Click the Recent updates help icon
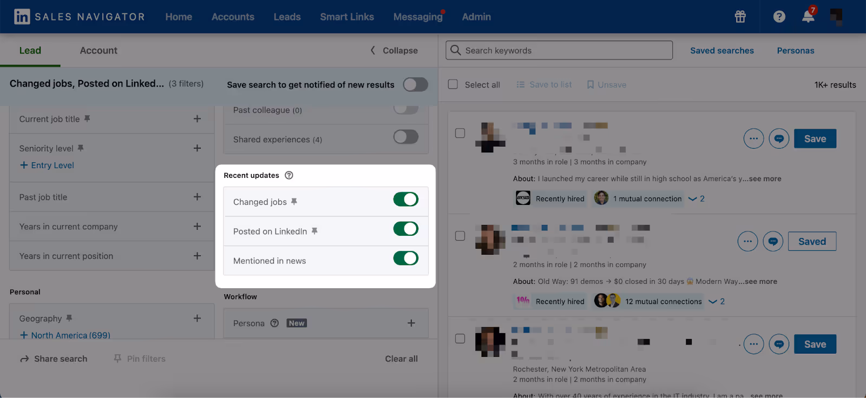 click(x=289, y=175)
